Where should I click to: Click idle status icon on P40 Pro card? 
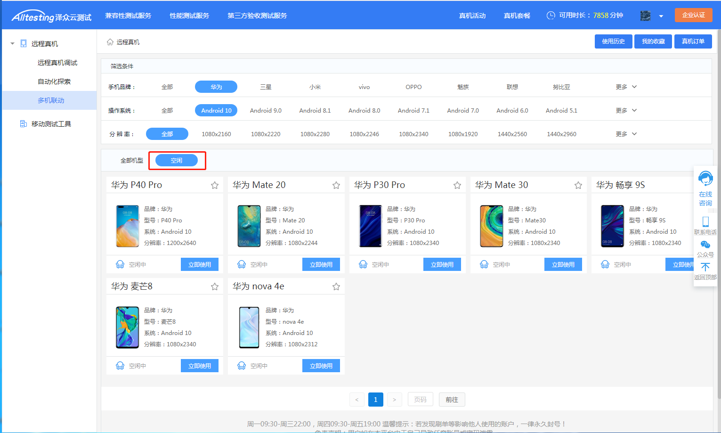(x=120, y=264)
